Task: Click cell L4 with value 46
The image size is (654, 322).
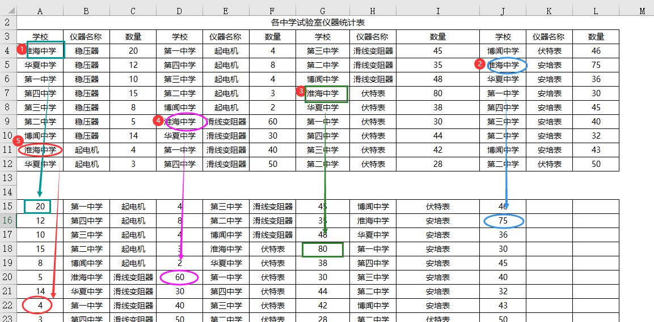Action: click(x=596, y=51)
